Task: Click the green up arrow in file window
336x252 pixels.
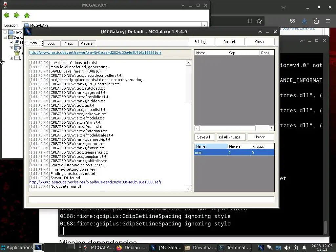Action: 27,15
